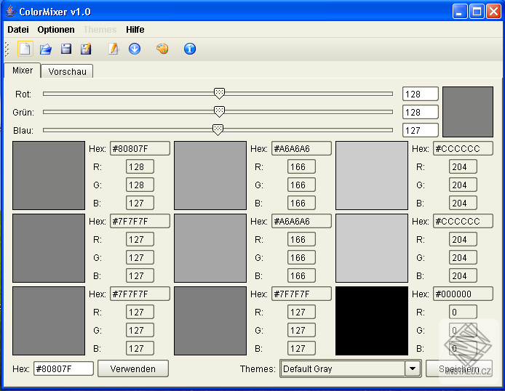Click the open folder toolbar icon
Image resolution: width=505 pixels, height=391 pixels.
[46, 49]
